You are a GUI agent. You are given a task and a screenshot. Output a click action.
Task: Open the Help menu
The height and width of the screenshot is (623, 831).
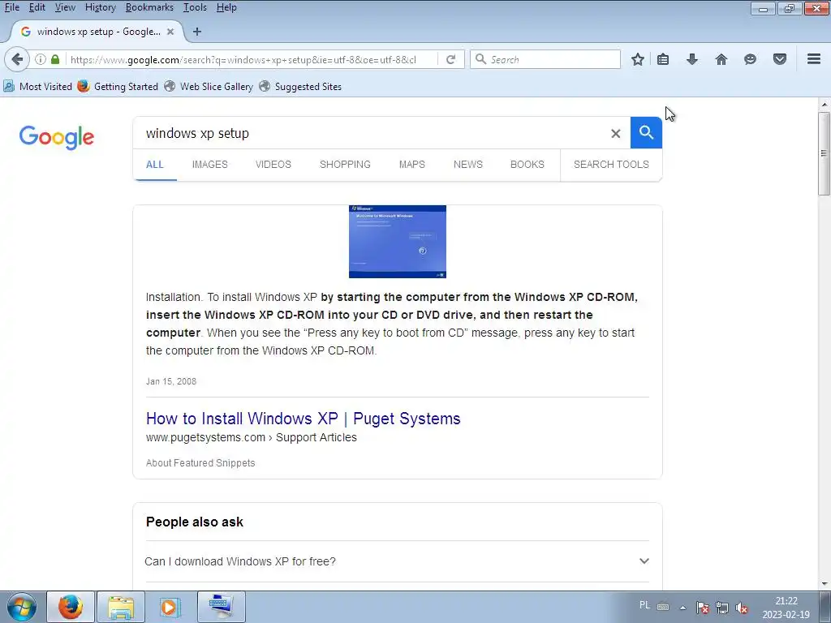click(x=226, y=7)
